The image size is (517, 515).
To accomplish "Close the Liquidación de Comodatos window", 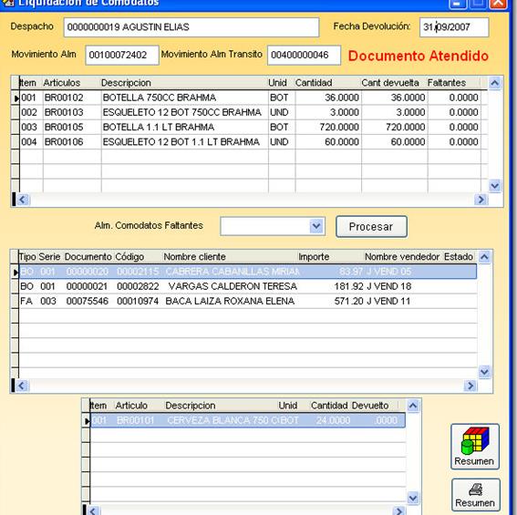I will 498,4.
